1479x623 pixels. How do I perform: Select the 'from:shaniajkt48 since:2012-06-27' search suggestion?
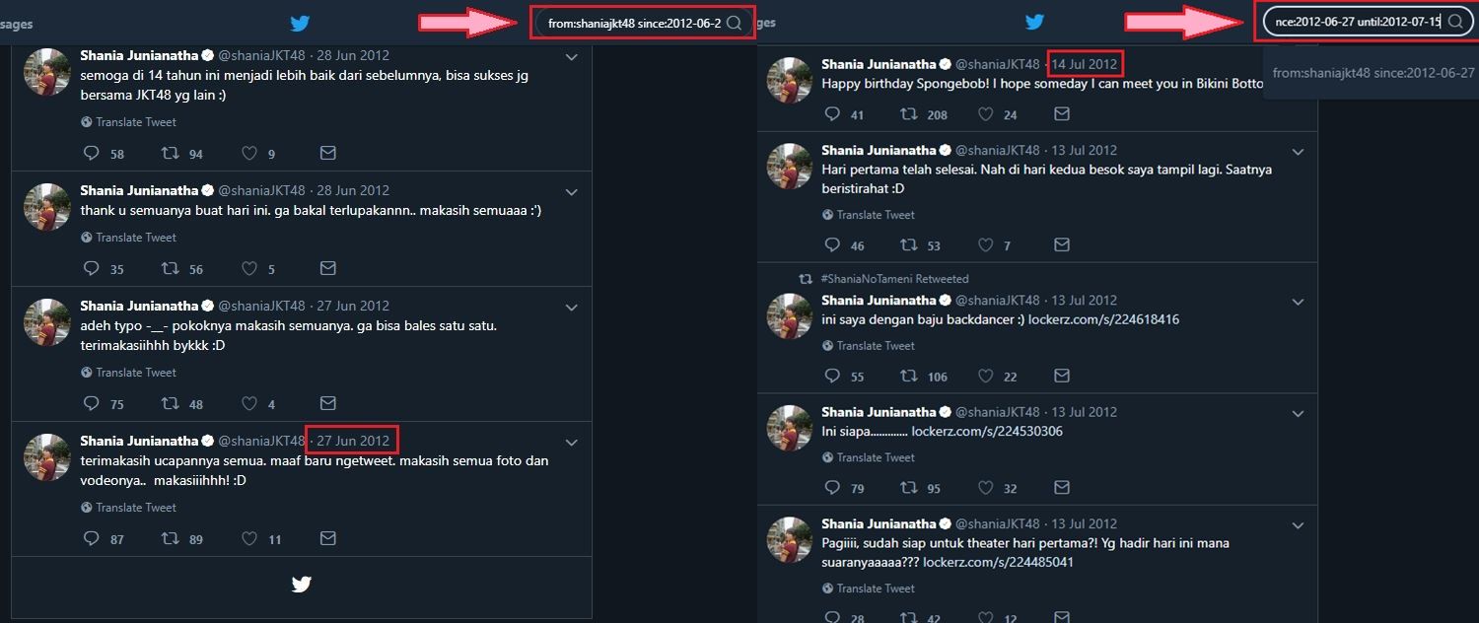pyautogui.click(x=1373, y=73)
